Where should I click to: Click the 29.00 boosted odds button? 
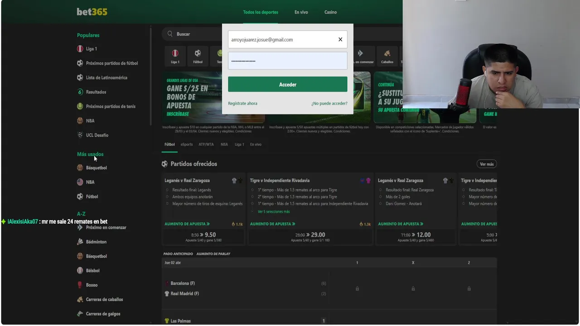click(x=310, y=237)
